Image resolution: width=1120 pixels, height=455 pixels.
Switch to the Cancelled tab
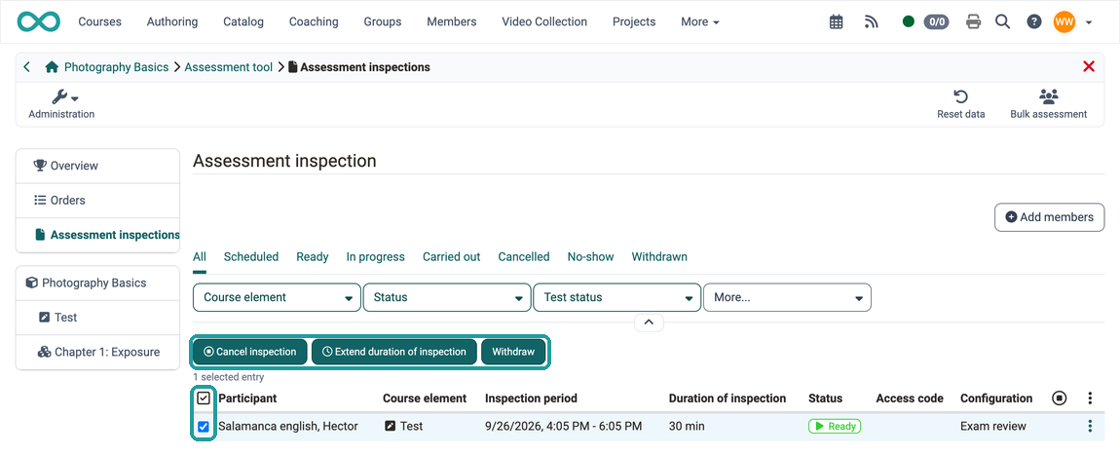524,256
